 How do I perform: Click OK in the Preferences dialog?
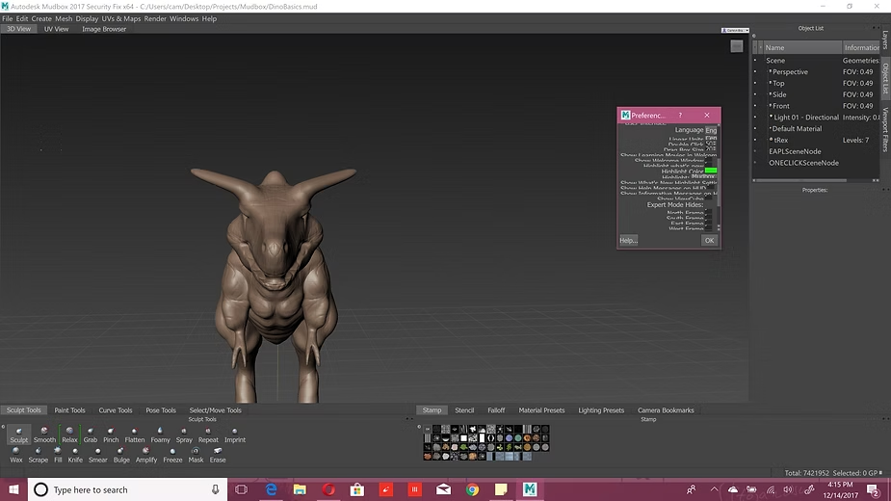pyautogui.click(x=709, y=241)
